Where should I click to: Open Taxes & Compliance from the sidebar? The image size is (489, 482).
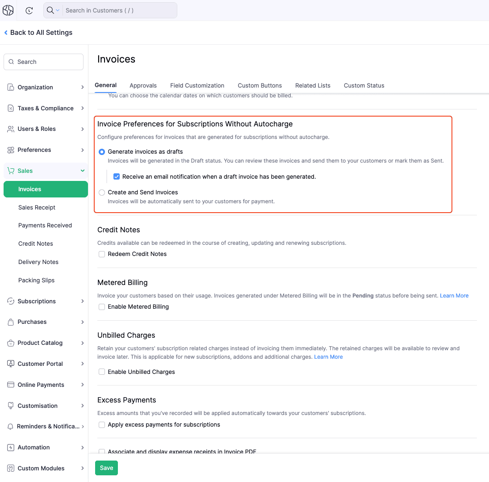coord(10,108)
